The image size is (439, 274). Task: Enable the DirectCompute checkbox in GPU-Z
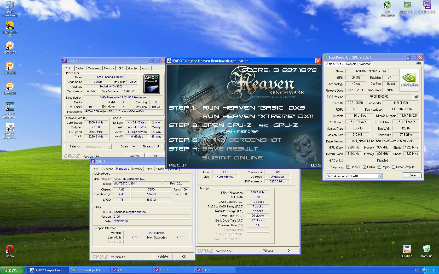coord(394,167)
